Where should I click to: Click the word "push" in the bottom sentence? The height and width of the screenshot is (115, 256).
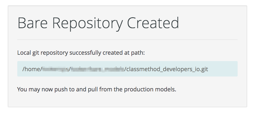point(62,90)
